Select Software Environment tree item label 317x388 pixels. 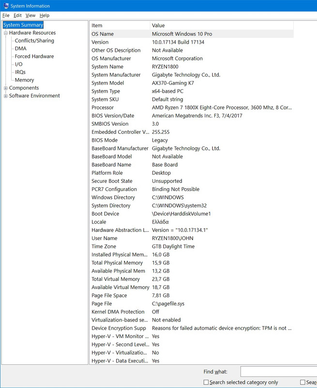pyautogui.click(x=34, y=96)
